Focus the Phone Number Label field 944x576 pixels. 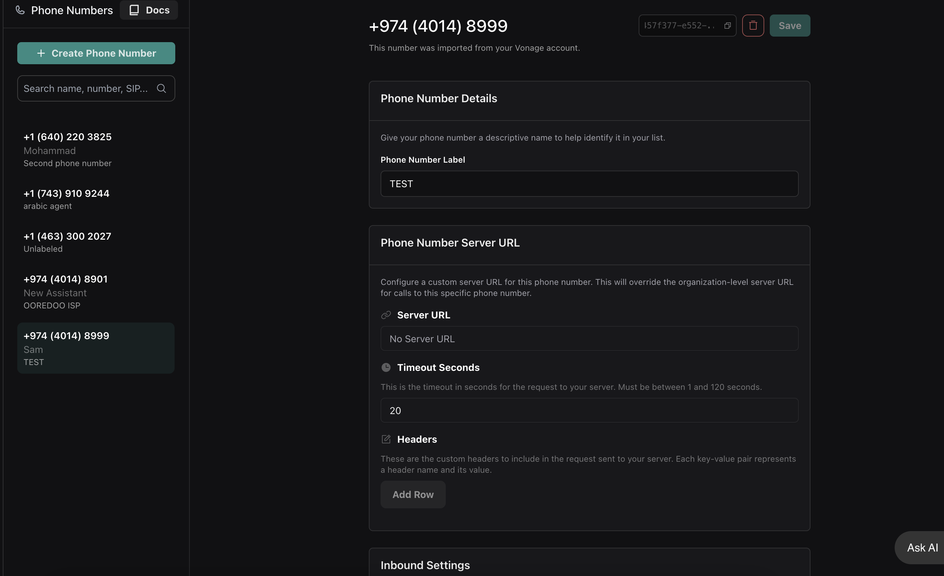click(x=589, y=184)
